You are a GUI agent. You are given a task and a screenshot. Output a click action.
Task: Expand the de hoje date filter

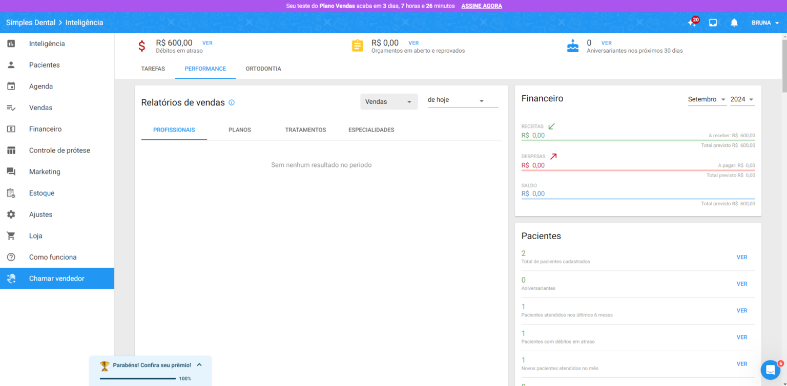[461, 100]
